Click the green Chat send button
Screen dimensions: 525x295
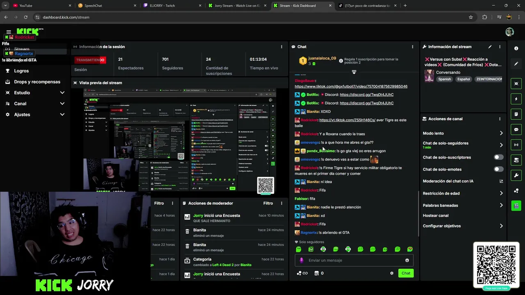(x=406, y=273)
